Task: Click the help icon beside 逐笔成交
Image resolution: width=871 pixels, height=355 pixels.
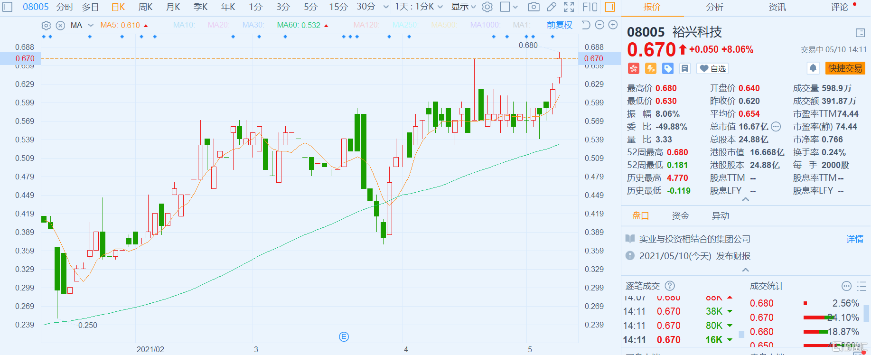Action: 669,286
